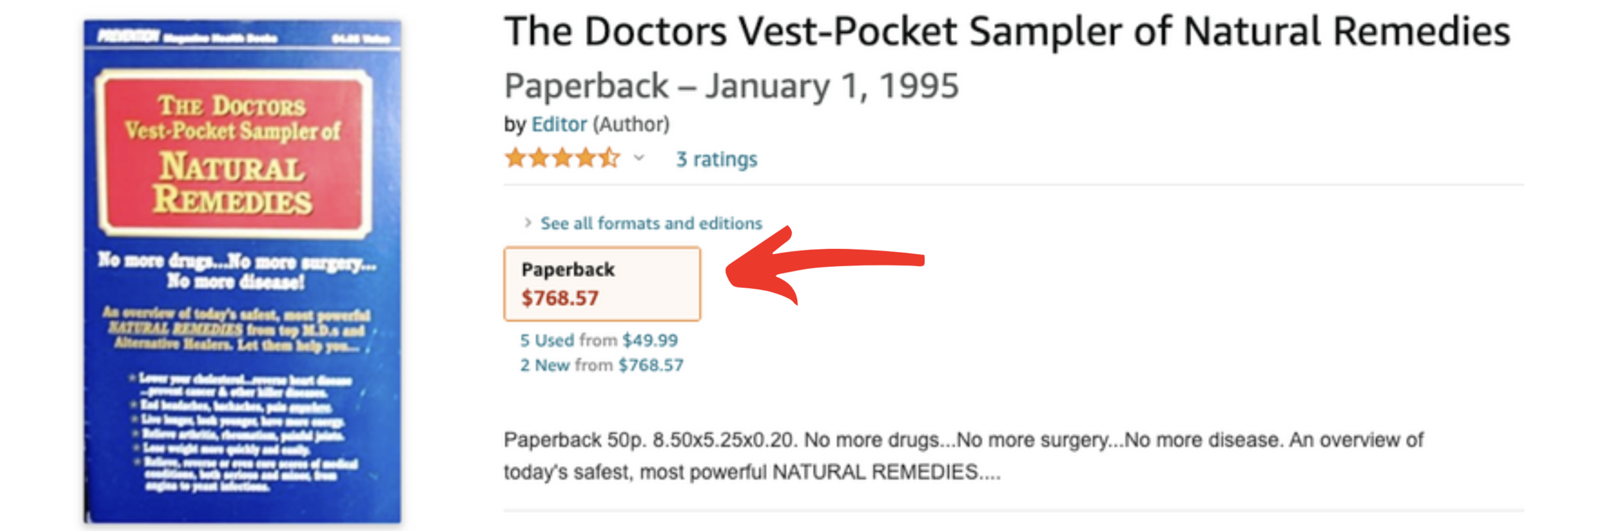The image size is (1597, 531).
Task: Open 5 Used from $49.99 offers
Action: click(599, 340)
